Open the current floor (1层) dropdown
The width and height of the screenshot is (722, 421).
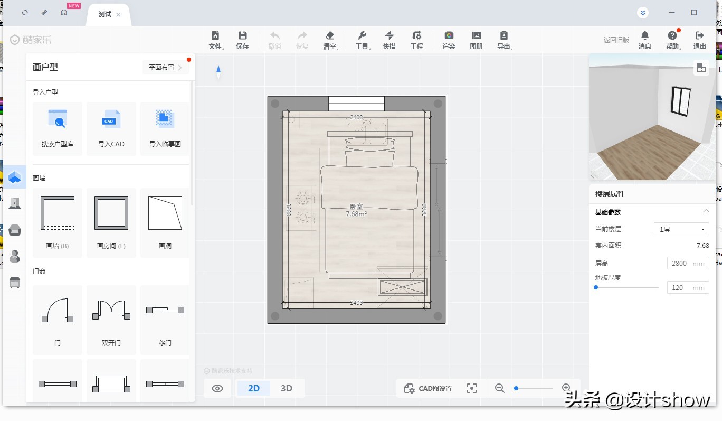click(x=681, y=229)
